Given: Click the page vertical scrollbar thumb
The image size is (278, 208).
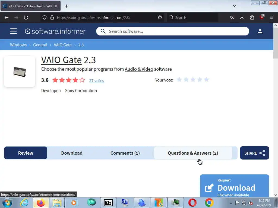Looking at the screenshot, I should click(276, 43).
